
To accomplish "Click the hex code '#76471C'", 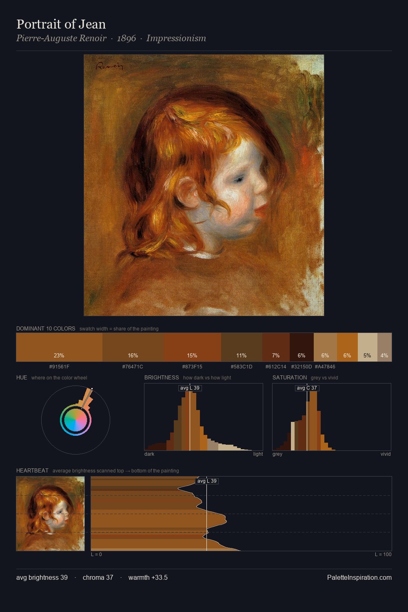I will tap(133, 367).
